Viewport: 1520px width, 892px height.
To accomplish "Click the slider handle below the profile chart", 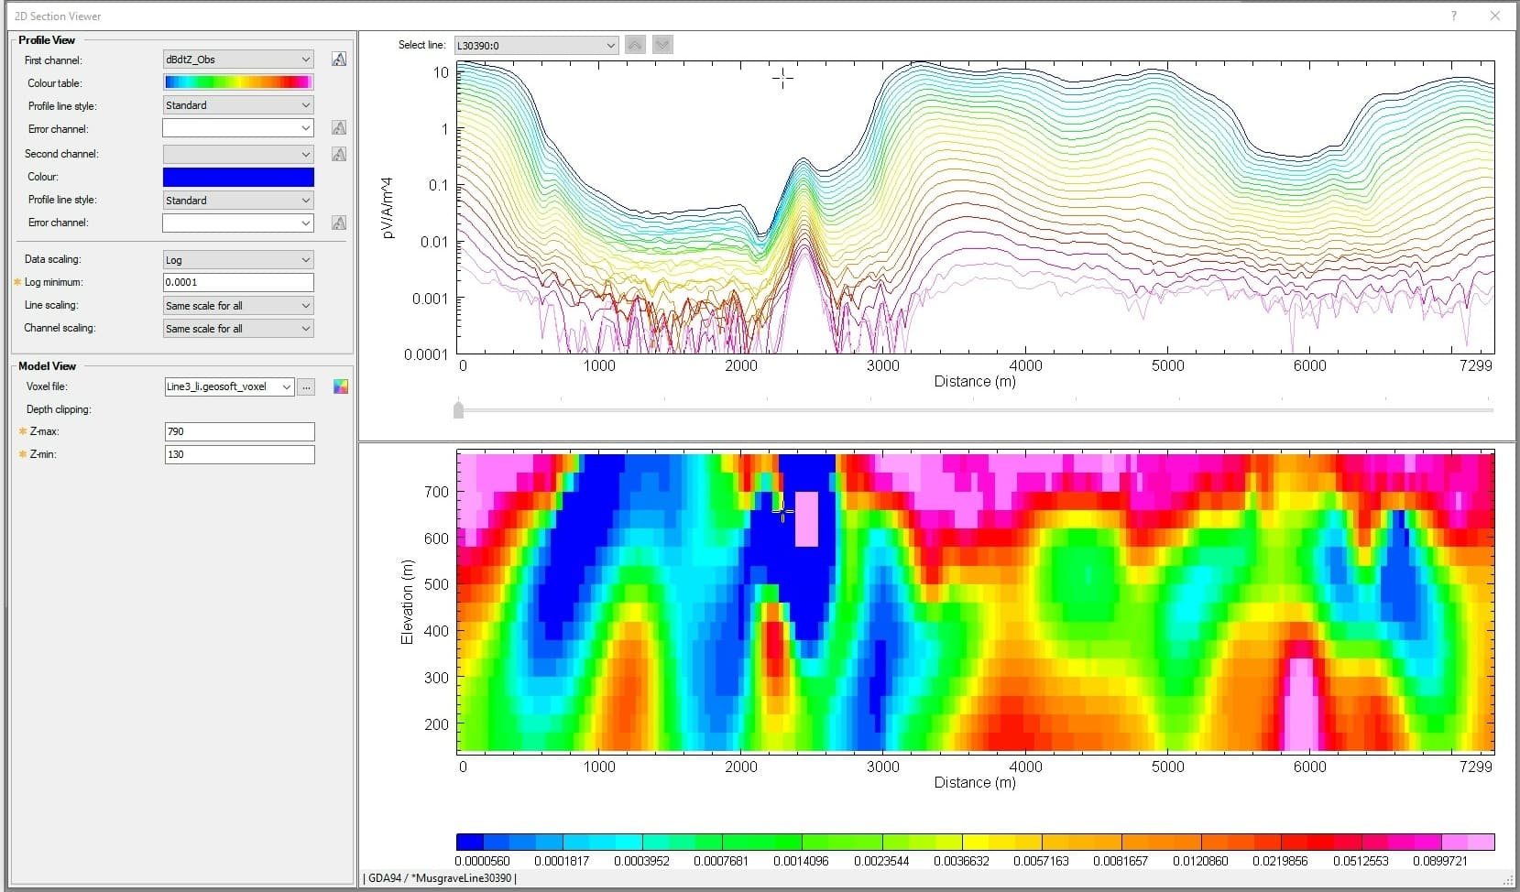I will click(x=460, y=410).
